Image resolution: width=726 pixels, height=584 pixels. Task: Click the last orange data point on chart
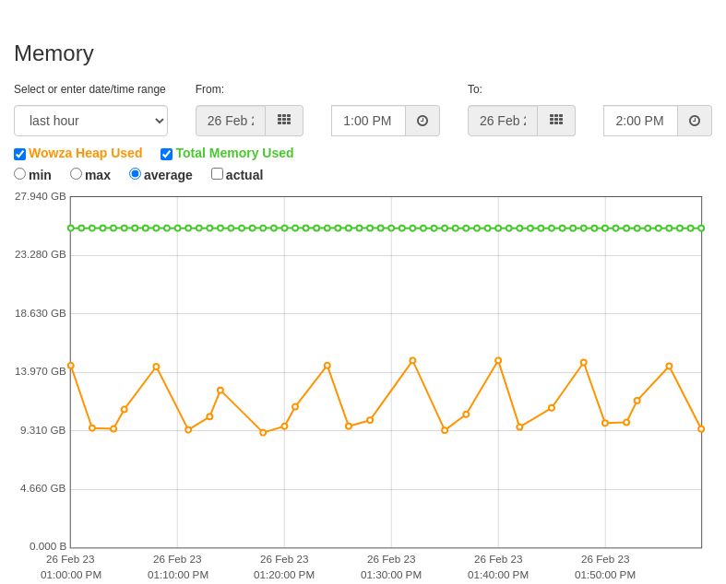pos(701,429)
